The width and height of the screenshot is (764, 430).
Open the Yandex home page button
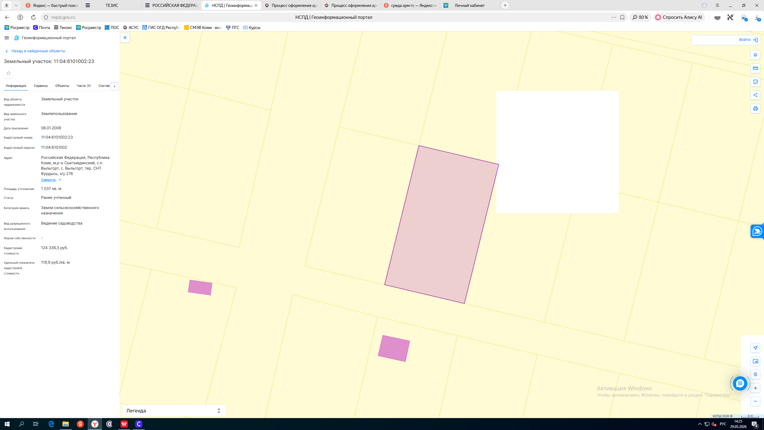[20, 17]
